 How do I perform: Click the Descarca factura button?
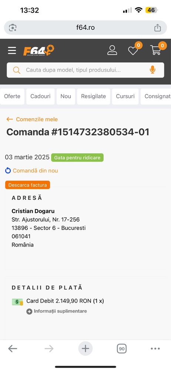pyautogui.click(x=28, y=185)
